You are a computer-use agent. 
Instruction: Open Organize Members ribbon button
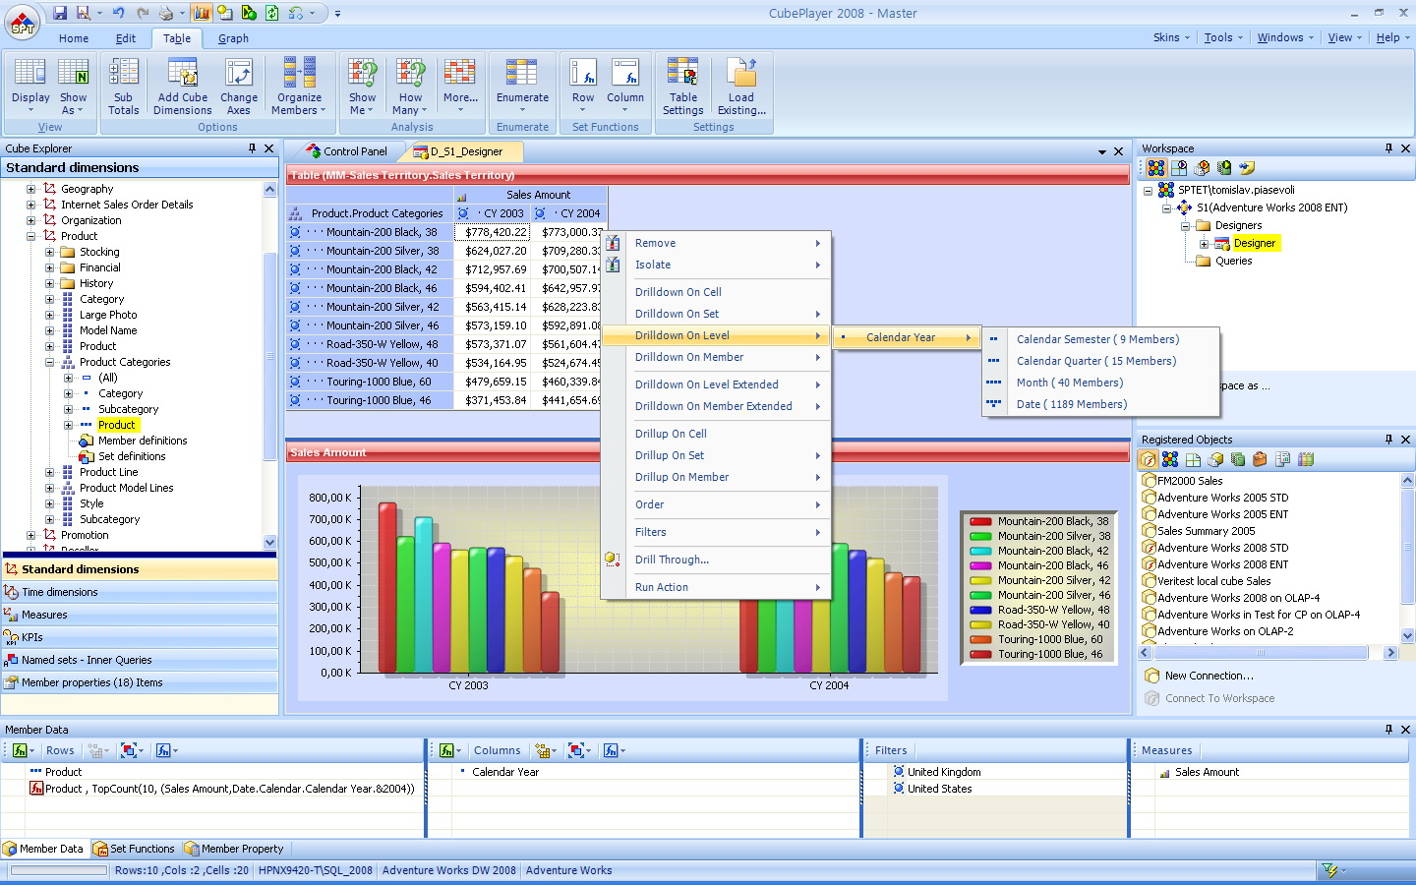click(300, 86)
